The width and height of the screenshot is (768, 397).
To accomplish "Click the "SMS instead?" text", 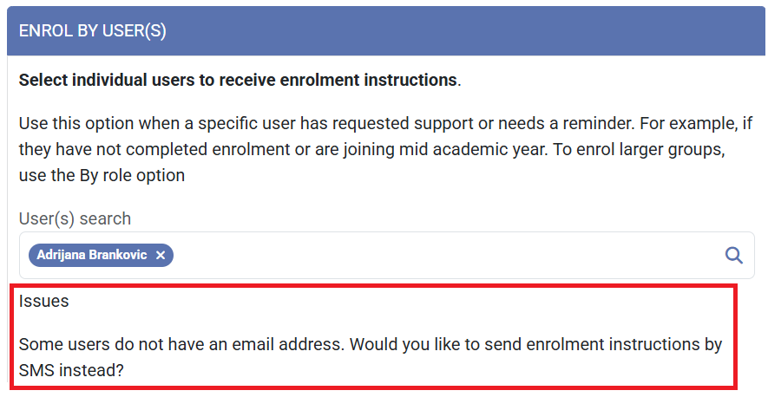I will pos(68,369).
